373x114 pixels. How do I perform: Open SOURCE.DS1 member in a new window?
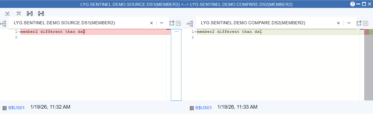(172, 23)
